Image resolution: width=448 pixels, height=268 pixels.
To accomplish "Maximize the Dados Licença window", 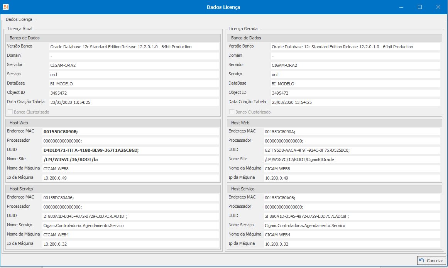I will coord(420,7).
